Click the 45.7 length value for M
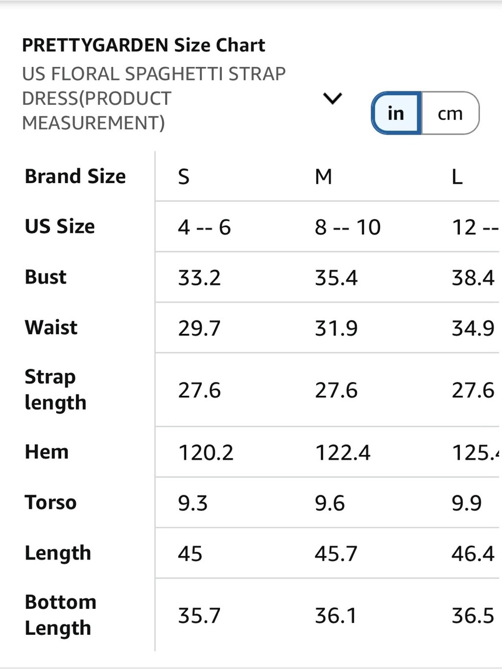Screen dimensions: 502x669 [x=336, y=554]
